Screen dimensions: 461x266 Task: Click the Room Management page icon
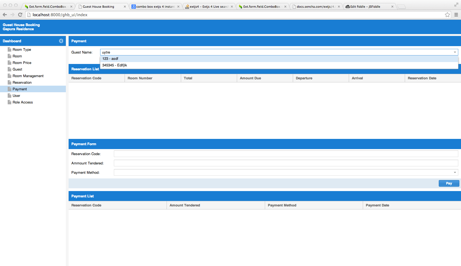pyautogui.click(x=9, y=76)
